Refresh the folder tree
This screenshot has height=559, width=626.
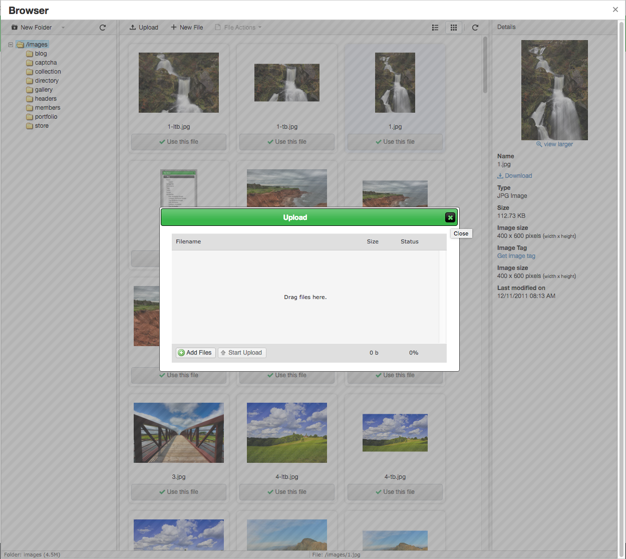[103, 28]
